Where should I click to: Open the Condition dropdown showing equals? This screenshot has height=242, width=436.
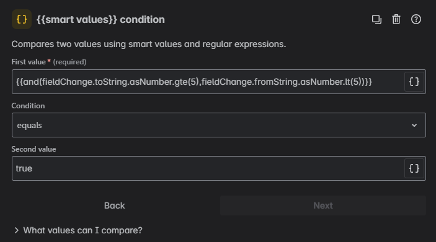218,125
